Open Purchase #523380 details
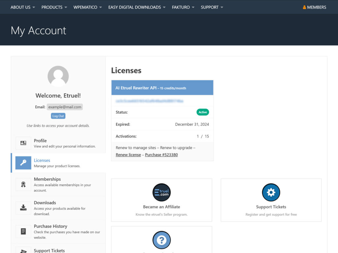Screen dimensions: 338x253 161,155
